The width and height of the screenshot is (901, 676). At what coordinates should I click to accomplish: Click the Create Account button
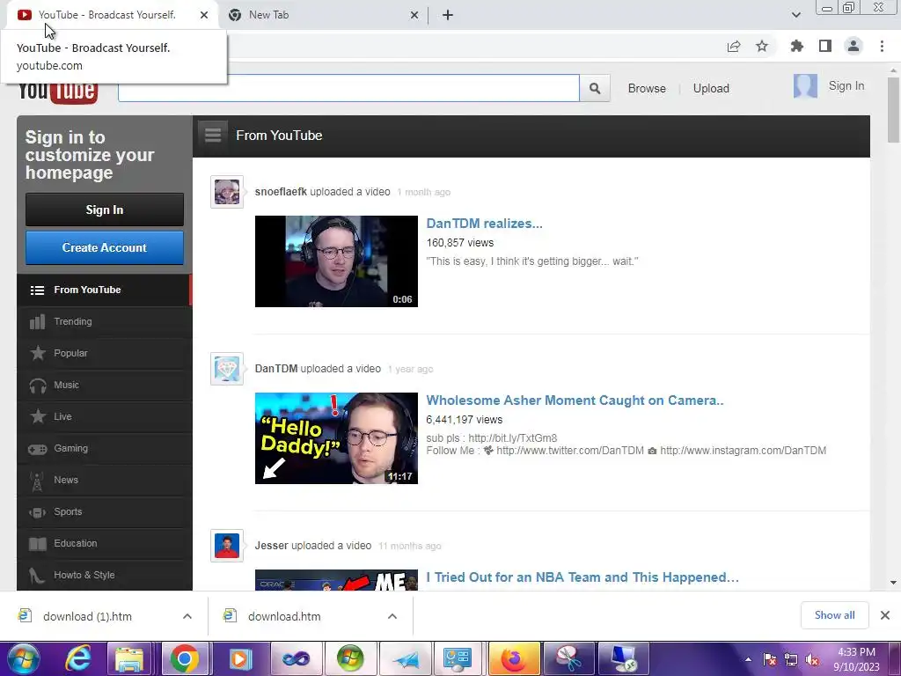pos(105,247)
